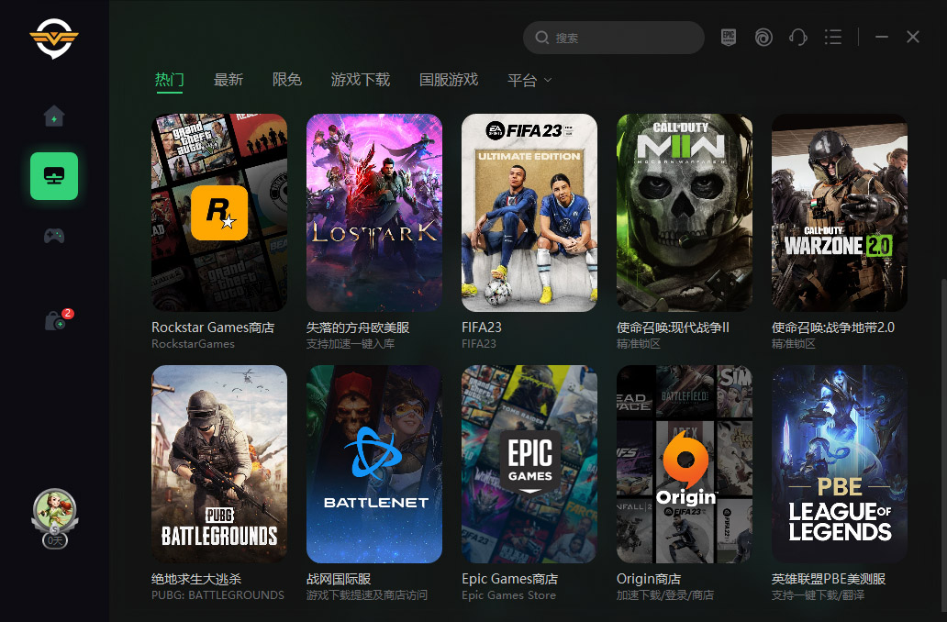Close the application window

pos(912,38)
